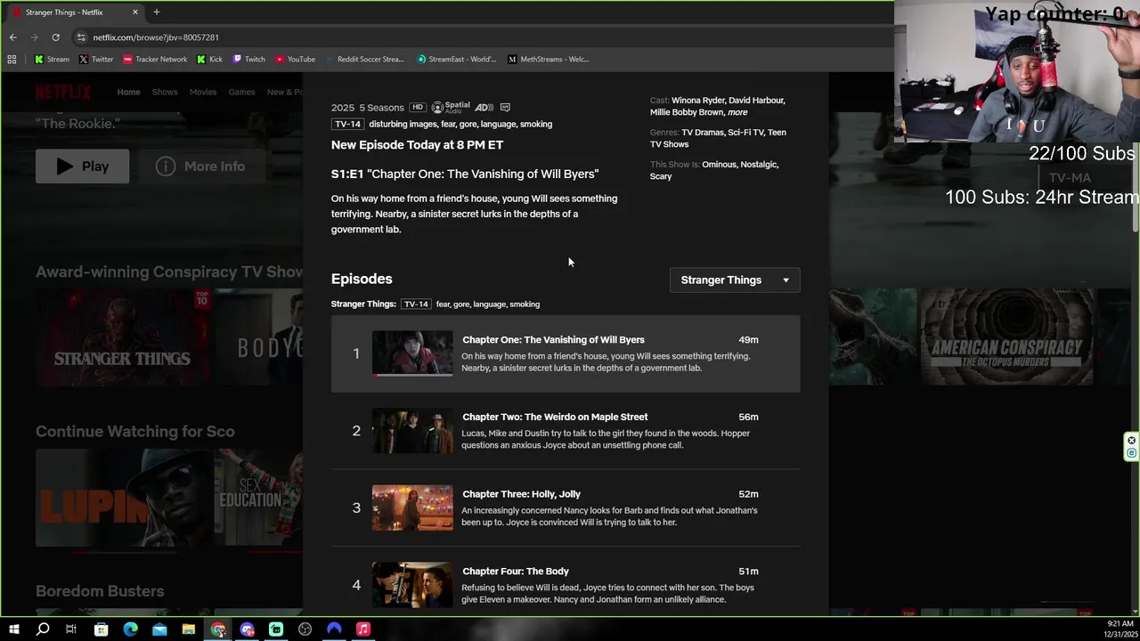Open the Kick bookmark
Image resolution: width=1140 pixels, height=641 pixels.
click(x=209, y=60)
